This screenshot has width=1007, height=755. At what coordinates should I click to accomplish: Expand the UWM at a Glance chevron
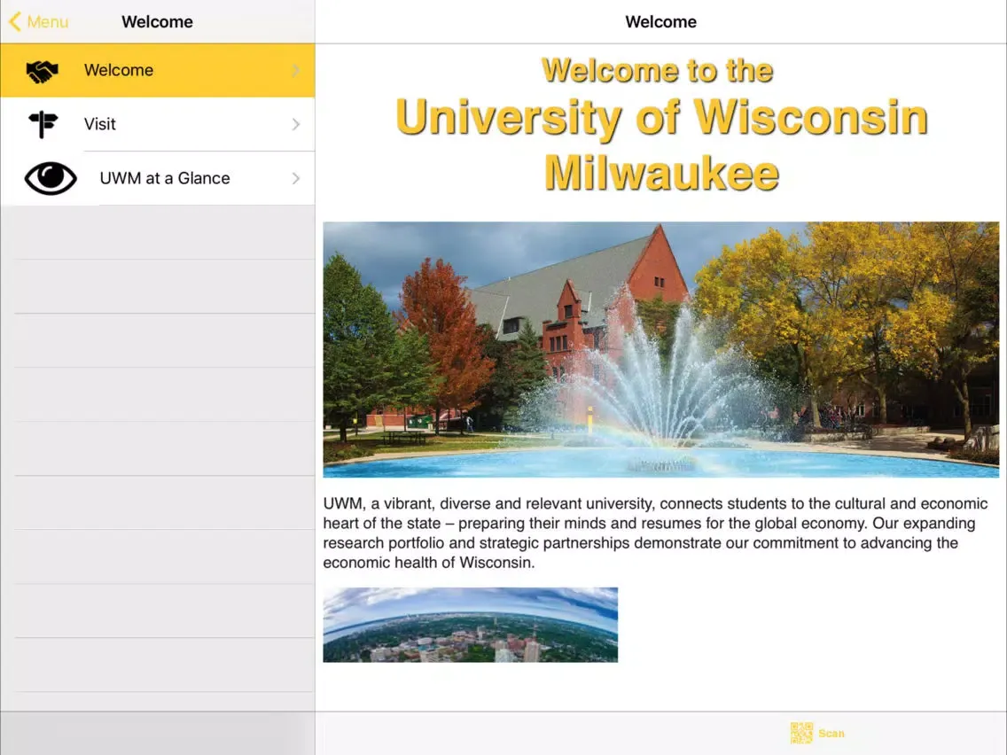(x=296, y=178)
